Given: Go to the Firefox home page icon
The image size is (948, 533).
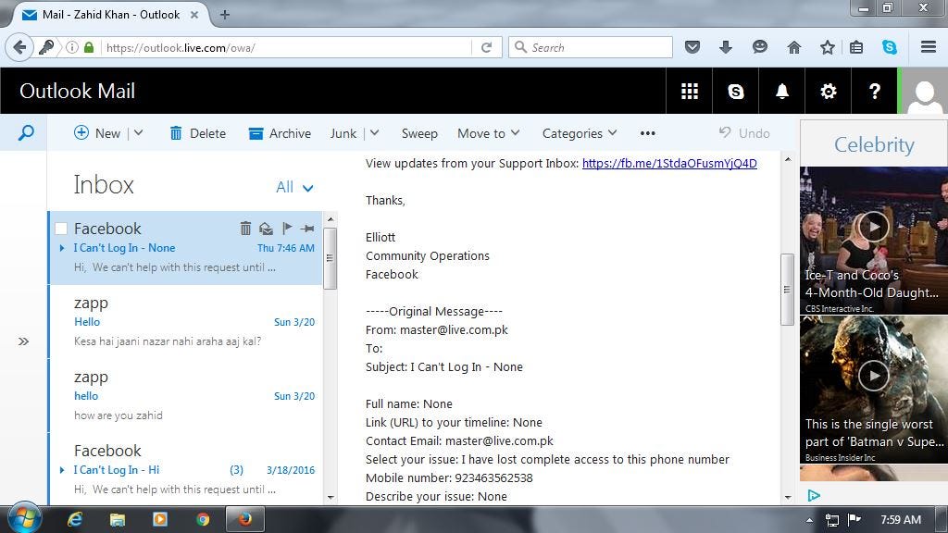Looking at the screenshot, I should [x=793, y=47].
